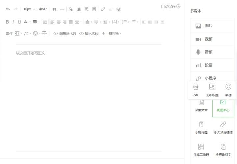Open the 配图中心 image center

tap(223, 108)
